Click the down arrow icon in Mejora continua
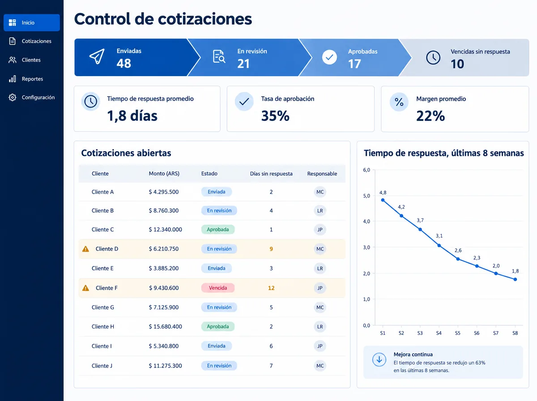537x401 pixels. coord(379,360)
